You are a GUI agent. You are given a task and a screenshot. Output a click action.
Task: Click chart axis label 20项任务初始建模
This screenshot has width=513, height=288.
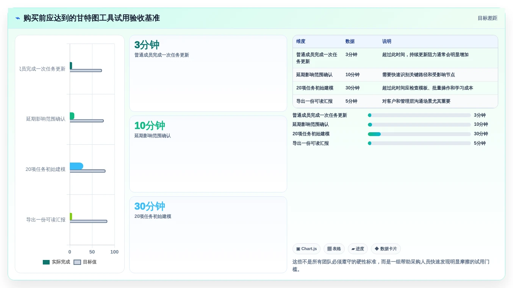point(45,169)
